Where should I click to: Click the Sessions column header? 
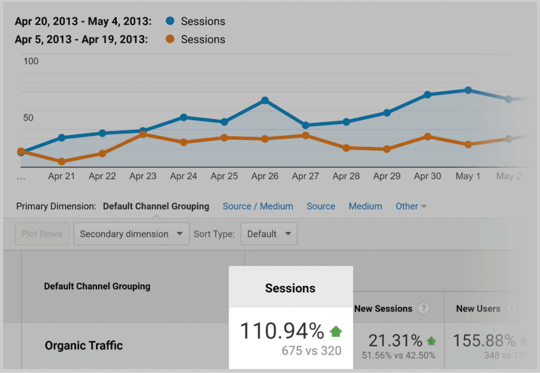point(290,288)
